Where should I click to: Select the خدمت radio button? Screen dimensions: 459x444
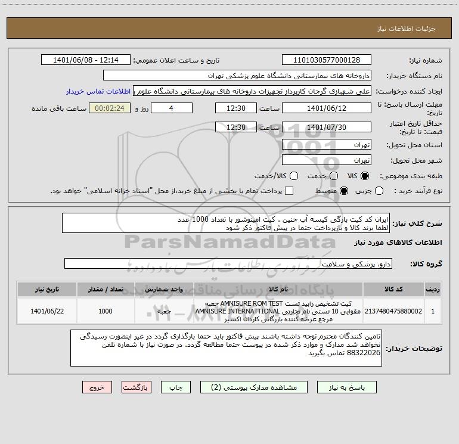[334, 176]
